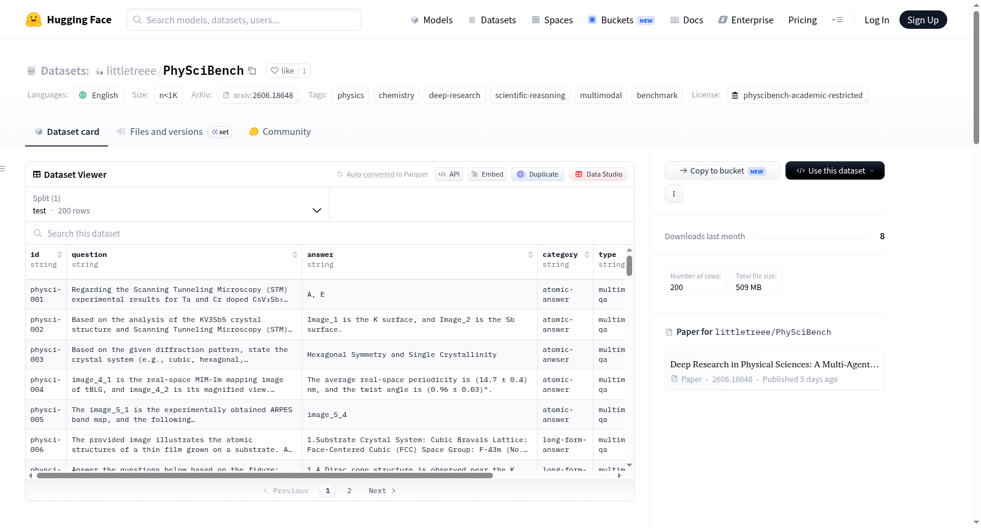Click the Log In link
The height and width of the screenshot is (528, 981).
point(877,20)
